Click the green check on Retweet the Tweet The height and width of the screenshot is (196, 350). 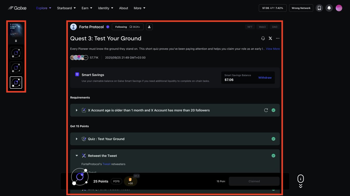(273, 156)
